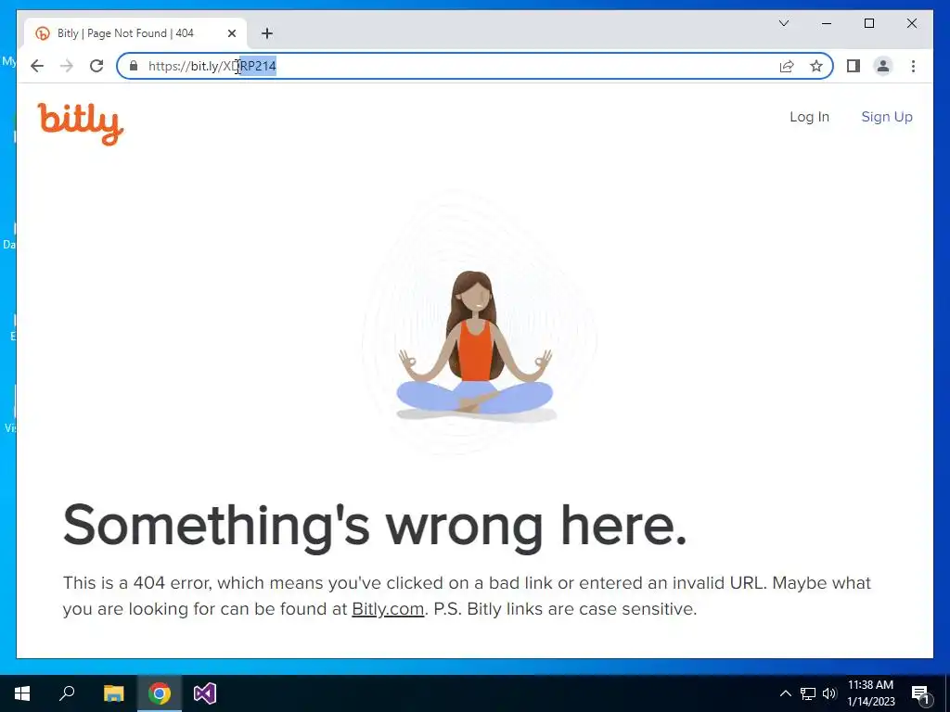Click the "Something's wrong here." heading
This screenshot has height=712, width=950.
375,526
